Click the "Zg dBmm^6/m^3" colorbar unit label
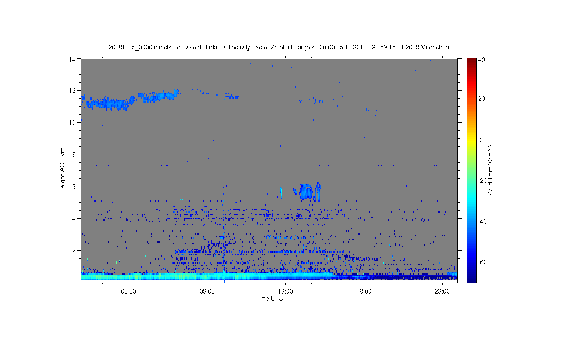The width and height of the screenshot is (567, 340). click(490, 170)
